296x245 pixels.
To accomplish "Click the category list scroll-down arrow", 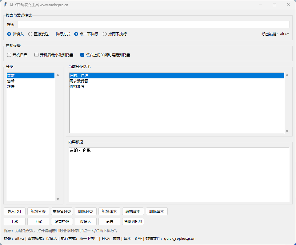I will pyautogui.click(x=58, y=199).
